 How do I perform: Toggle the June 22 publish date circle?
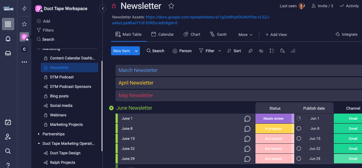coord(299,149)
